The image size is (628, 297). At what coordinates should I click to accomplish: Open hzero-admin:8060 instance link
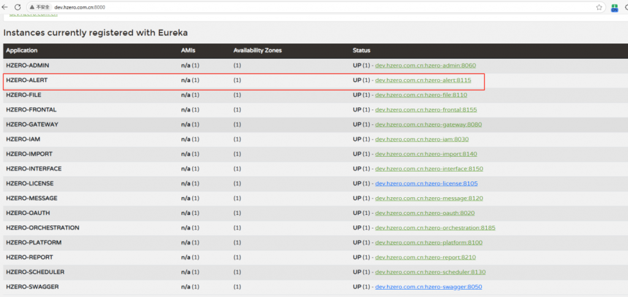pos(425,66)
